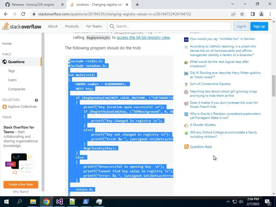This screenshot has width=276, height=207.
Task: Click the RSS icon next to Question feed
Action: pos(186,147)
